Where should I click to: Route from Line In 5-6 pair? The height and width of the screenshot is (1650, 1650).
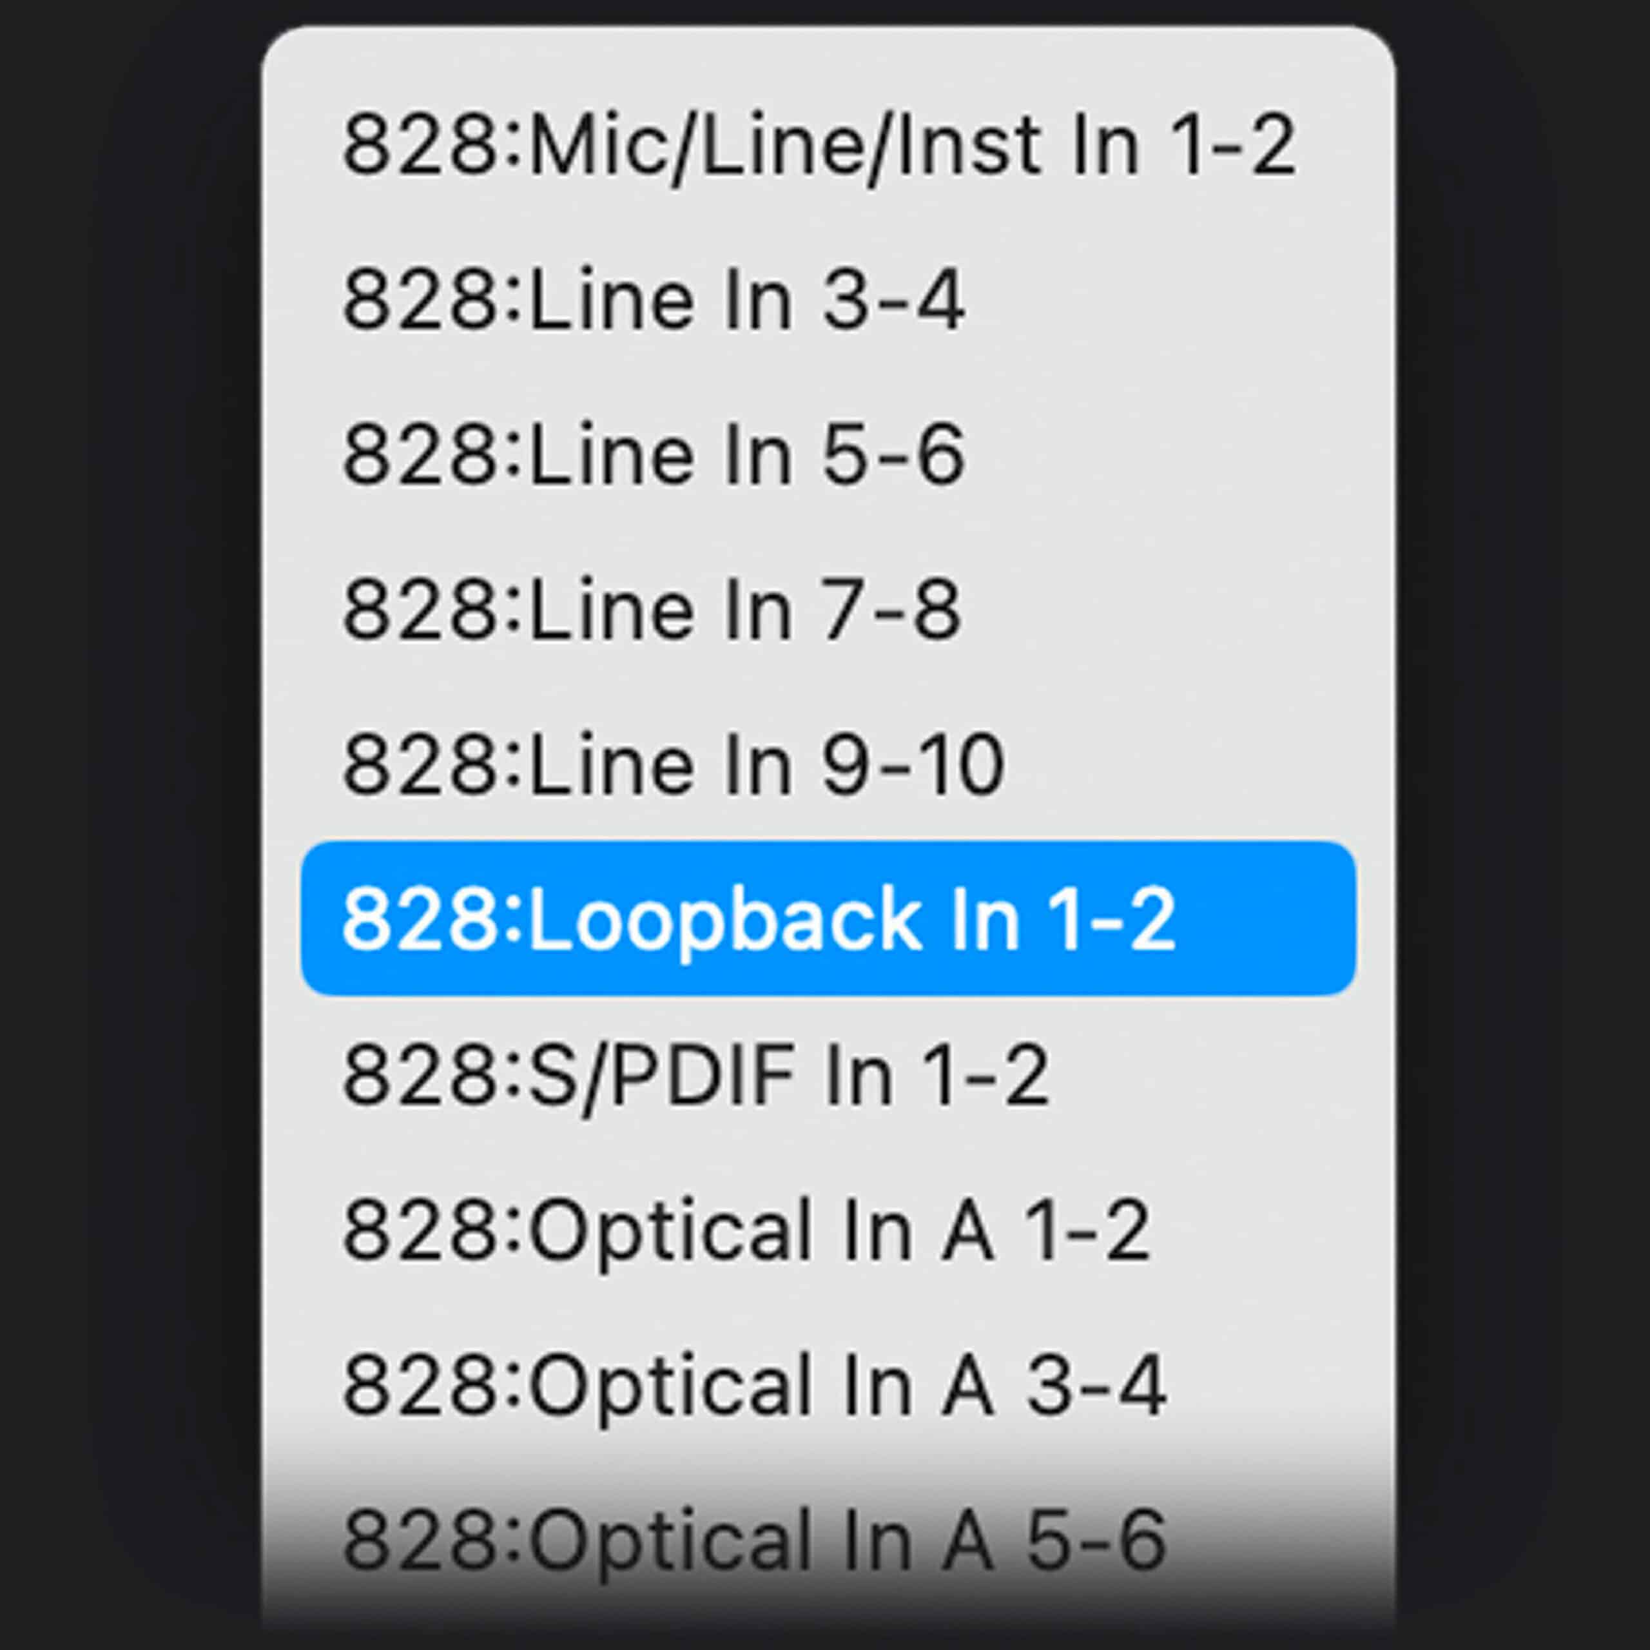point(654,454)
